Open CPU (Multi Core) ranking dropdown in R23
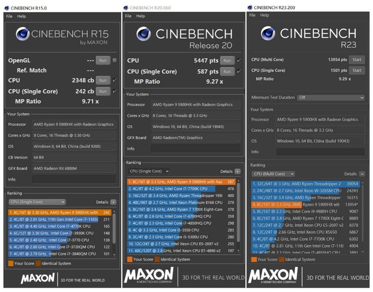The width and height of the screenshot is (373, 292). coord(273,174)
